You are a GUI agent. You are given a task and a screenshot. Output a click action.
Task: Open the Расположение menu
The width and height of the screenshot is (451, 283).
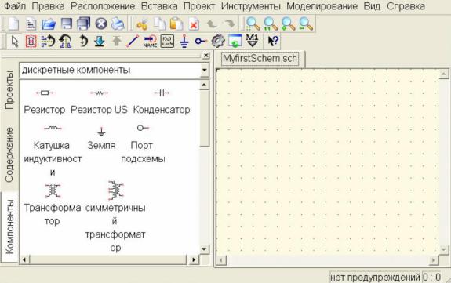(103, 6)
